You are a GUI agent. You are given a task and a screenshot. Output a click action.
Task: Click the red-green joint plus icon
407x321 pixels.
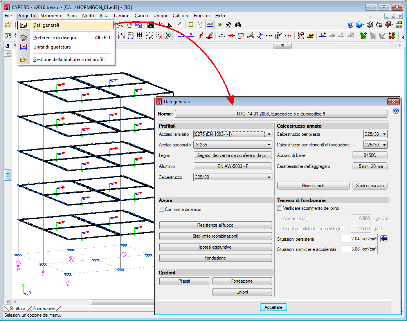(x=392, y=36)
